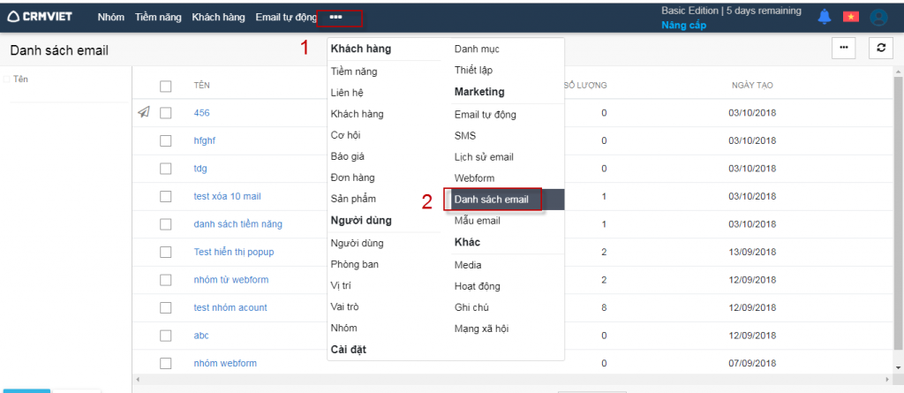
Task: Click the refresh list icon button
Action: [x=879, y=49]
